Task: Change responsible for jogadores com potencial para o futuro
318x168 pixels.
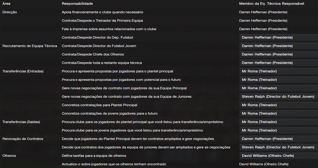Action: [x=279, y=80]
